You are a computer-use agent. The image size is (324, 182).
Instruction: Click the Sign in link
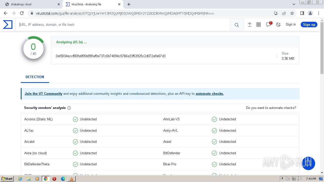[291, 25]
